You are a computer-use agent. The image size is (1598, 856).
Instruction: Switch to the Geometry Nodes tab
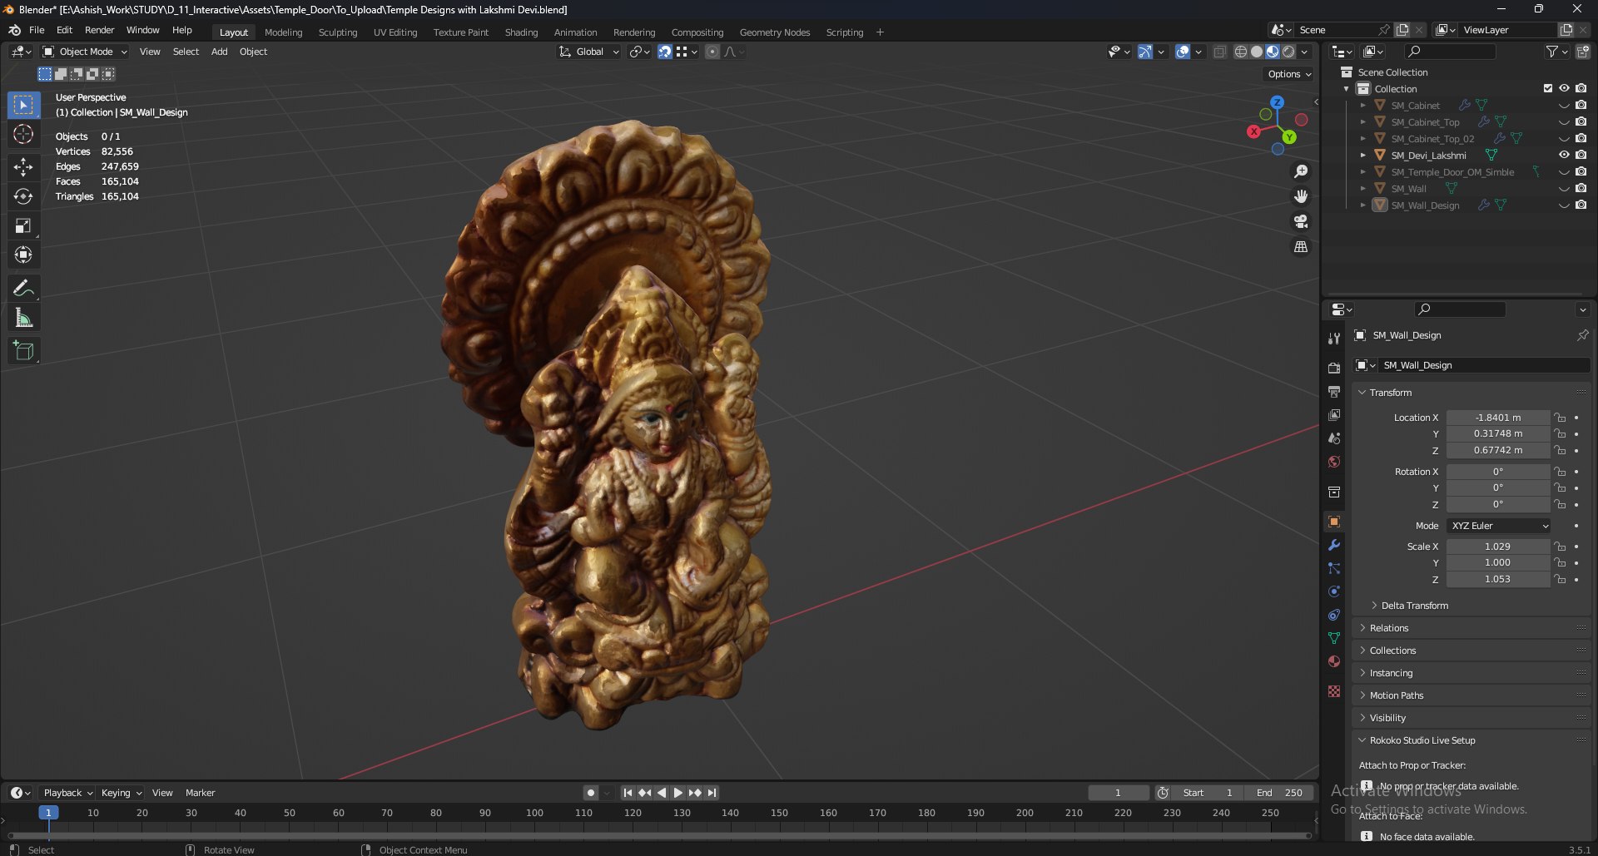coord(774,32)
